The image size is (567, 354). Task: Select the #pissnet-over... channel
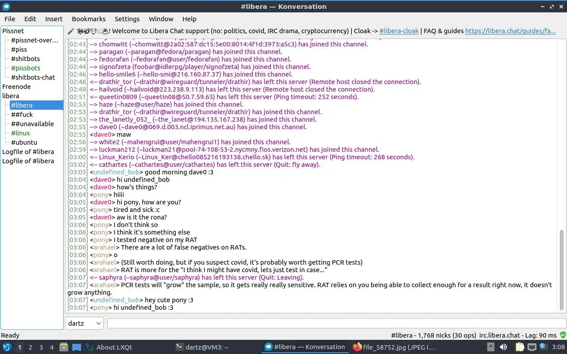coord(35,40)
